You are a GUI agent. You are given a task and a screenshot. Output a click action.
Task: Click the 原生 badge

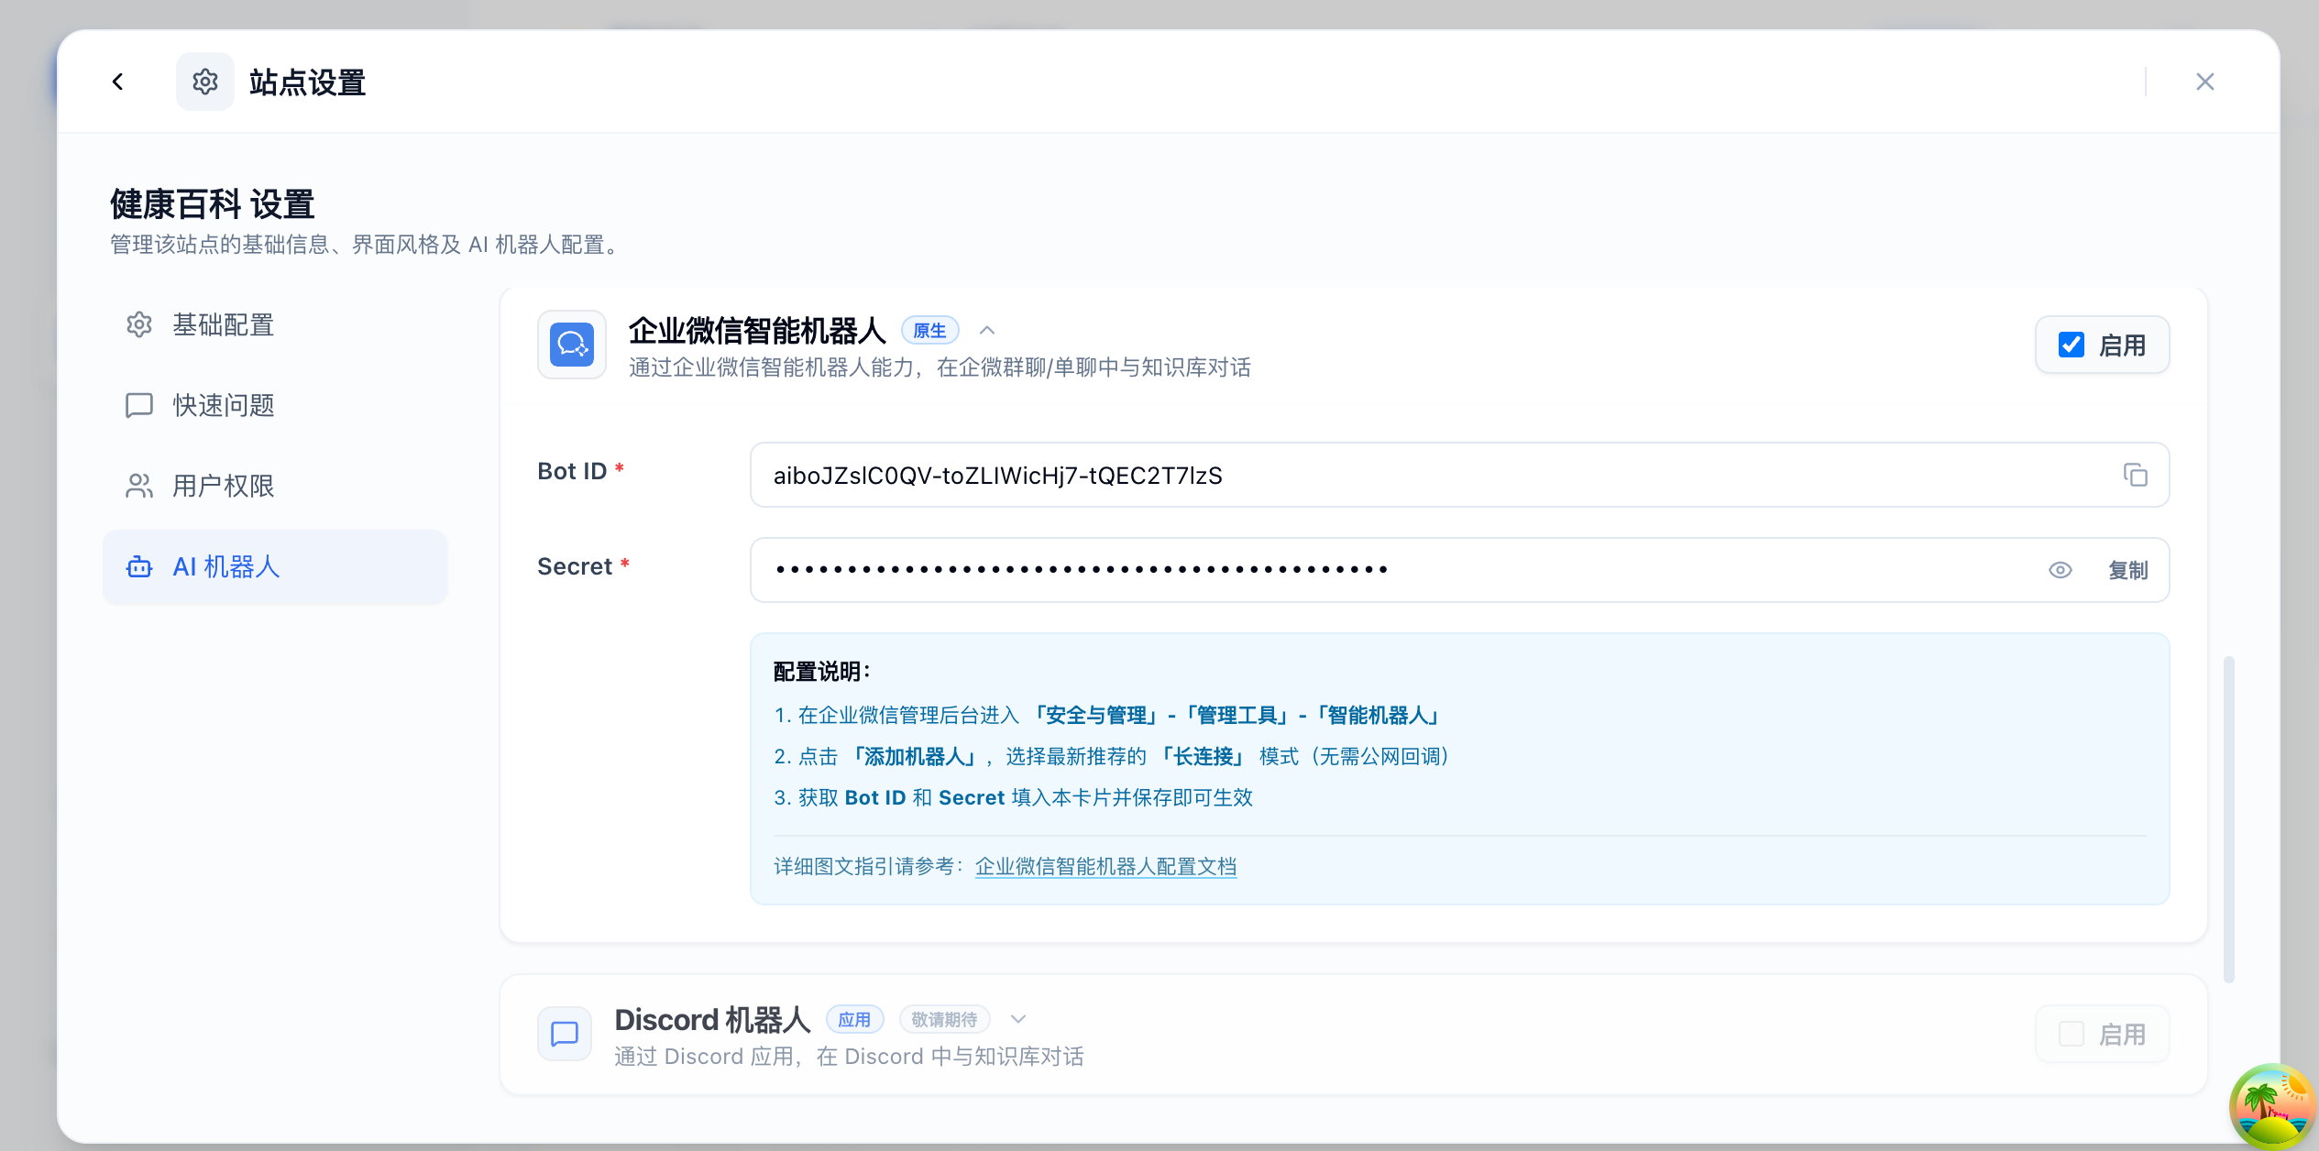pos(929,331)
